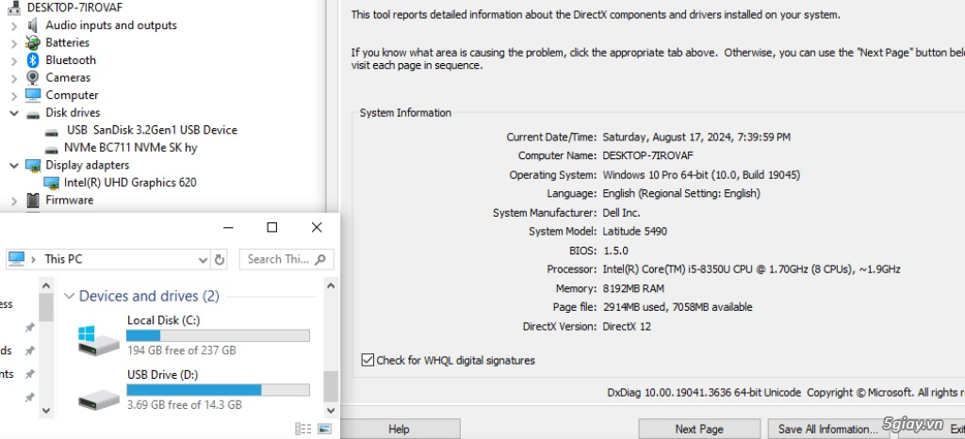Expand the Firmware node
This screenshot has height=439, width=965.
(x=14, y=201)
